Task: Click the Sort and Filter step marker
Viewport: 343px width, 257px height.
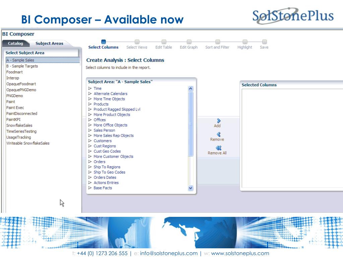Action: 217,41
